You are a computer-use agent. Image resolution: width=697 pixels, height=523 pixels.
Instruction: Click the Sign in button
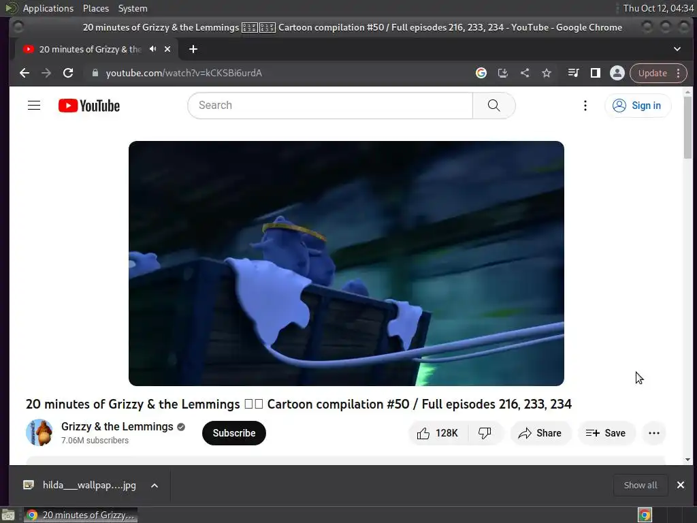(x=637, y=106)
